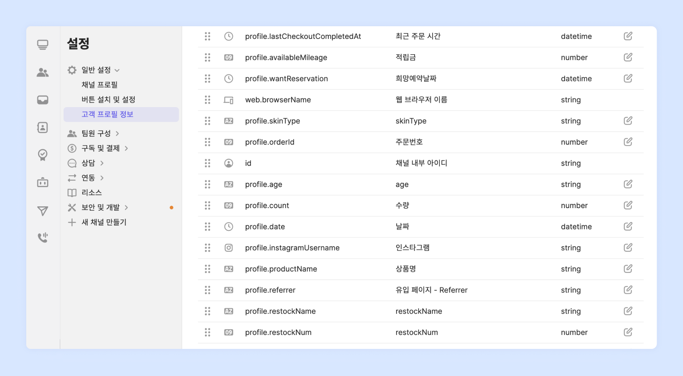The height and width of the screenshot is (376, 683).
Task: Edit the profile.instagramUsername field
Action: tap(628, 248)
